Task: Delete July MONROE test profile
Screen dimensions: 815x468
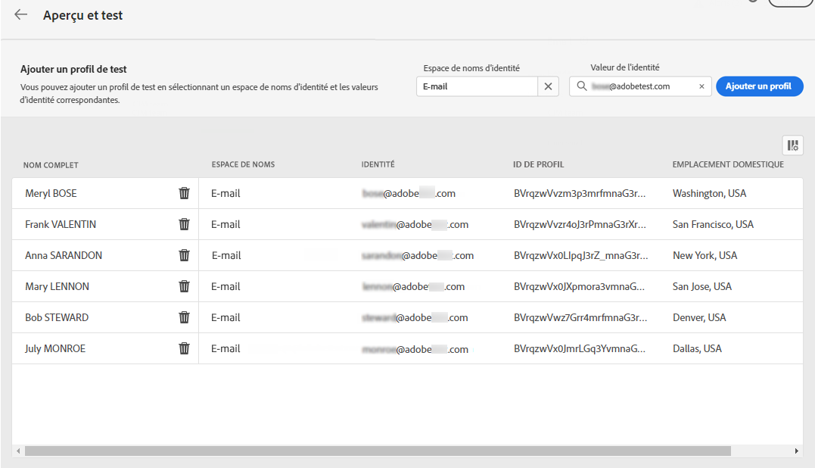Action: 184,348
